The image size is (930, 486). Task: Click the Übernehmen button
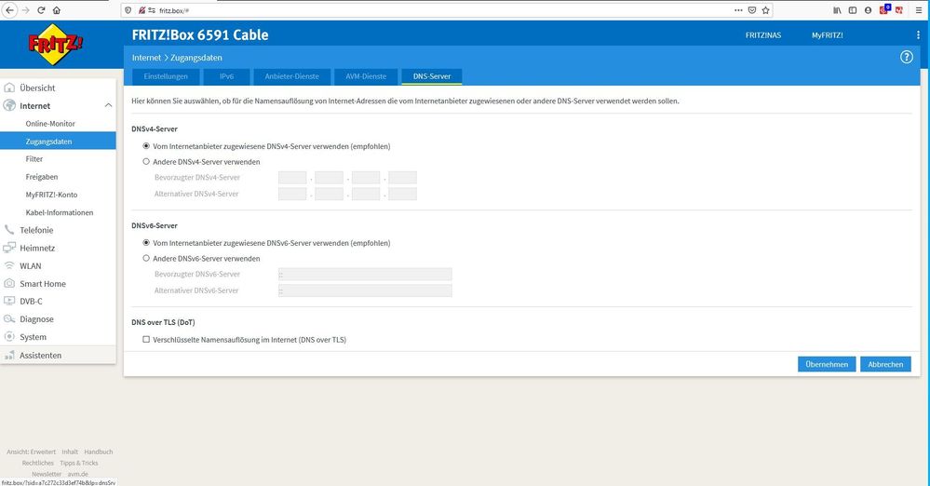tap(827, 364)
